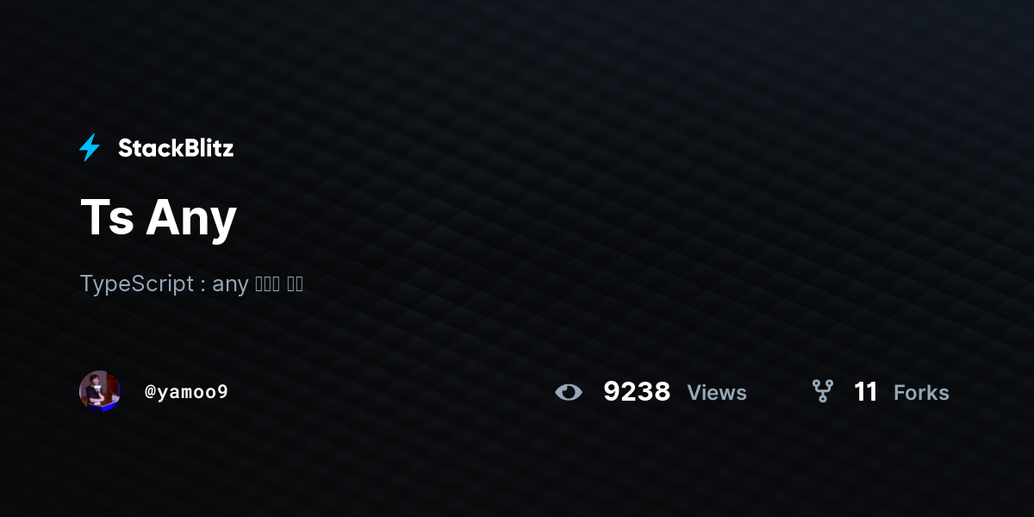
Task: Click the project description line
Action: click(191, 283)
